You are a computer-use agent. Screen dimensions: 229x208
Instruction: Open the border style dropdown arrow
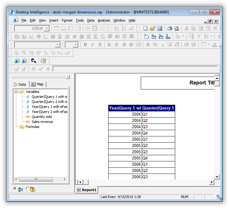(209, 44)
